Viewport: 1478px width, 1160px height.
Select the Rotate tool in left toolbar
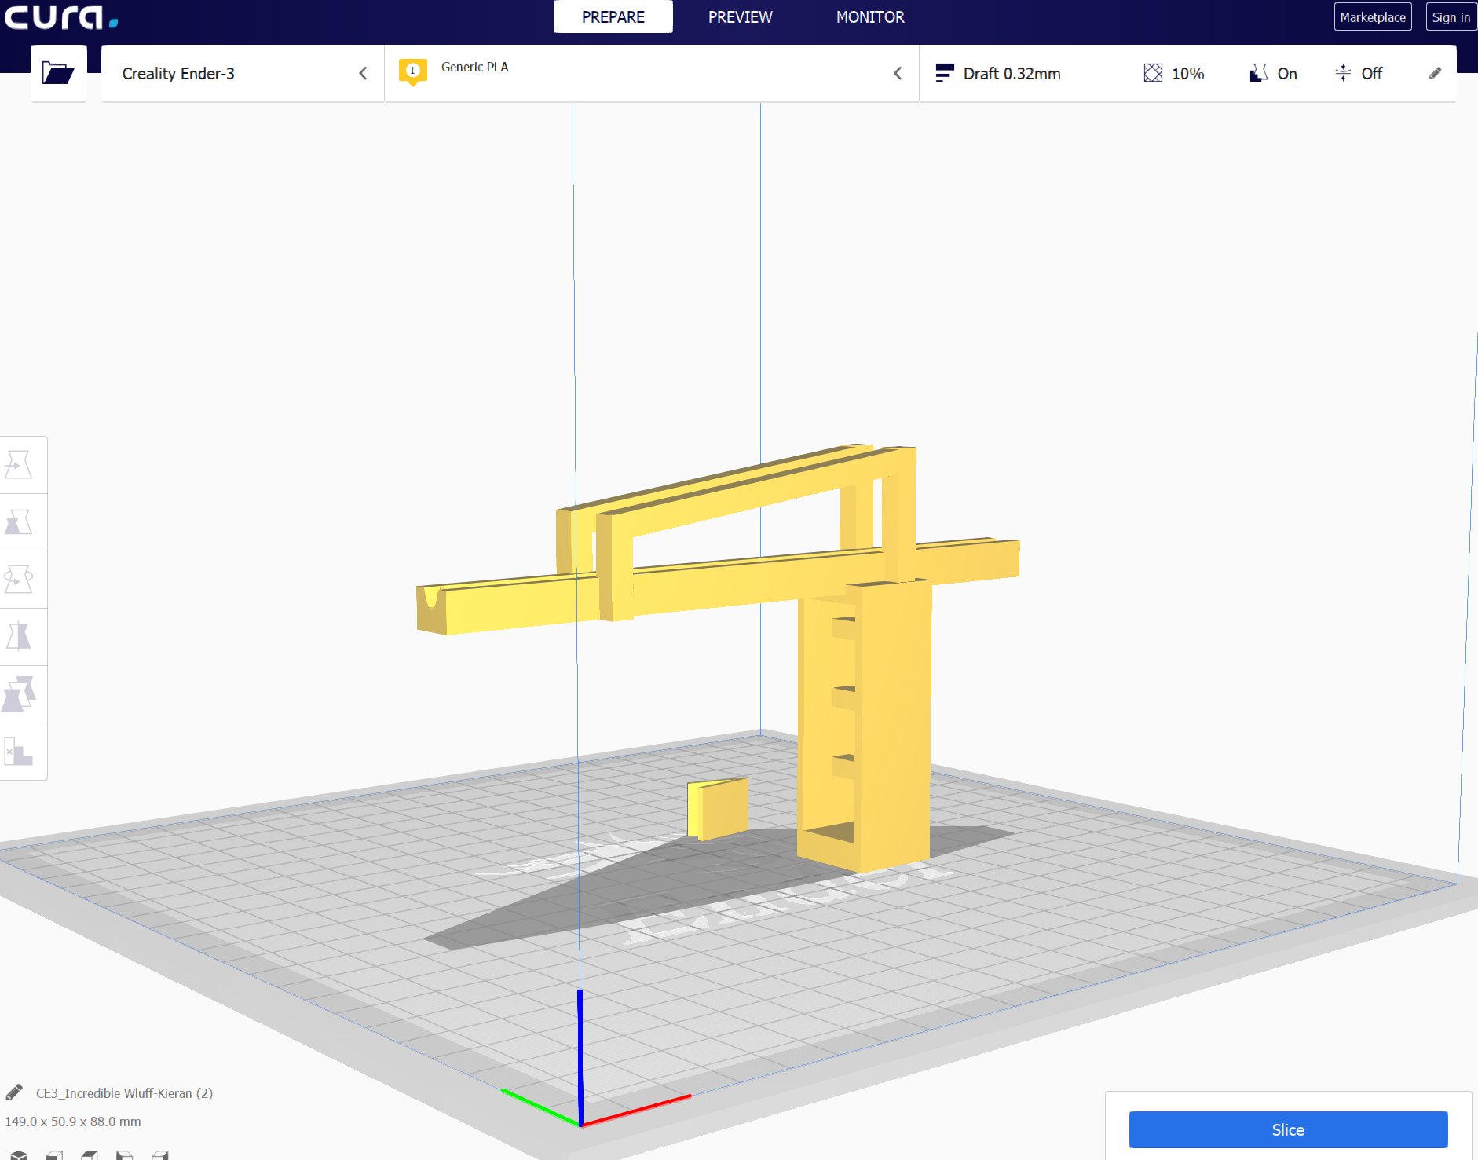pyautogui.click(x=19, y=580)
